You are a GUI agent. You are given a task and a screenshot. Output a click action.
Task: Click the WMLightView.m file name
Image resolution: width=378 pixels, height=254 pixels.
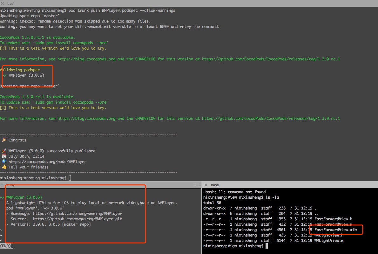pos(329,241)
